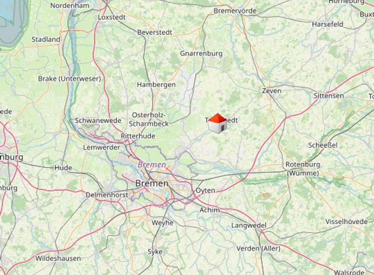This screenshot has width=374, height=275.
Task: Click the Visselhövede label
Action: tap(346, 222)
